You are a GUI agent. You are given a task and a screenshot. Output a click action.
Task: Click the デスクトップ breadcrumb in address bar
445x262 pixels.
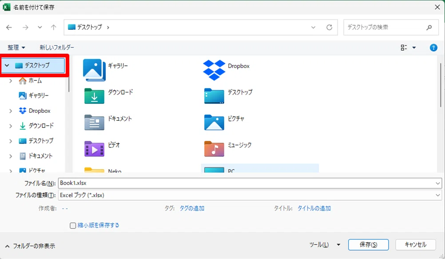89,27
